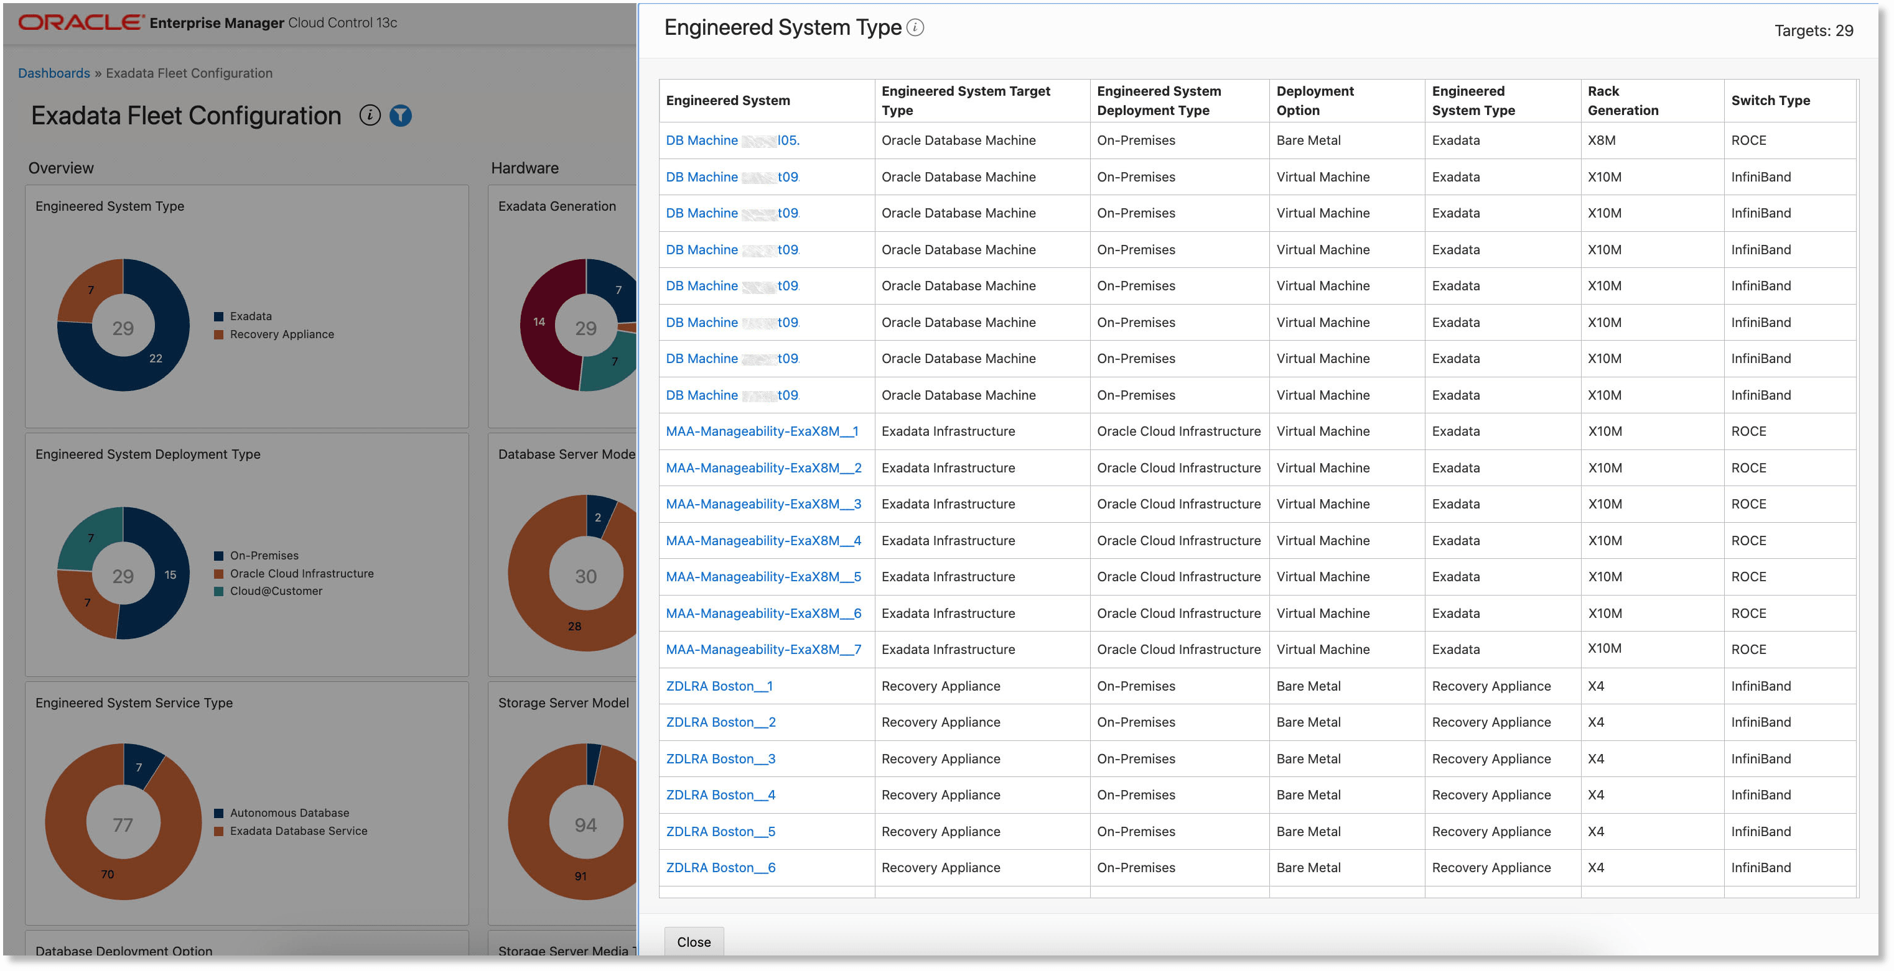
Task: Open the Dashboards breadcrumb link
Action: (54, 73)
